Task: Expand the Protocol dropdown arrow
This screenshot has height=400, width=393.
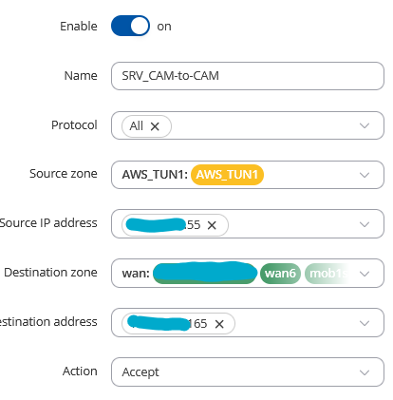Action: (365, 125)
